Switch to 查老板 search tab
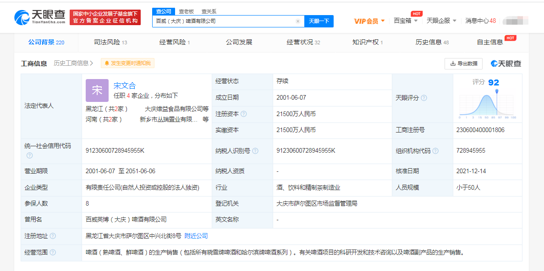 point(187,11)
